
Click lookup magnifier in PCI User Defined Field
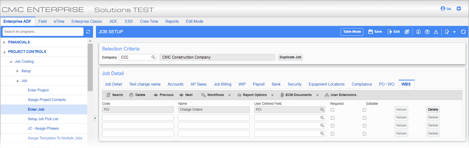pos(322,110)
